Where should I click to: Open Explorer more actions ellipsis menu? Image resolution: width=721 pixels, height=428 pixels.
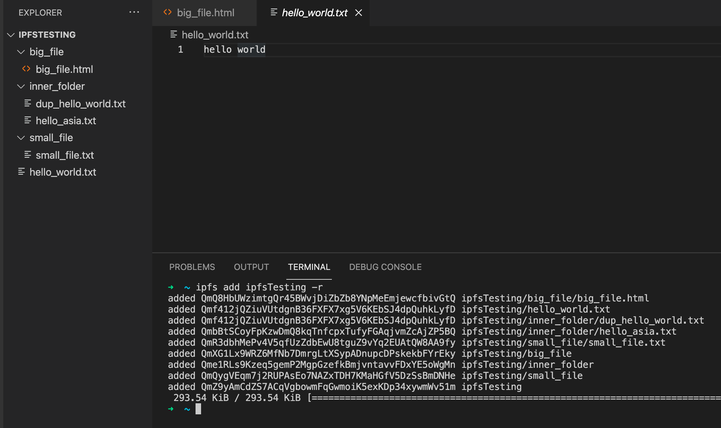[x=134, y=12]
